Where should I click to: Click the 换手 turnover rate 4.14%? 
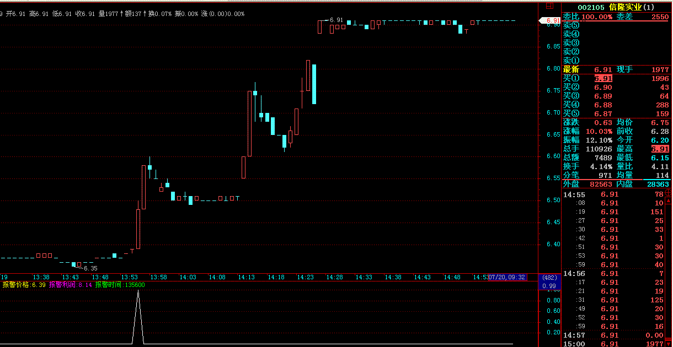(x=601, y=166)
